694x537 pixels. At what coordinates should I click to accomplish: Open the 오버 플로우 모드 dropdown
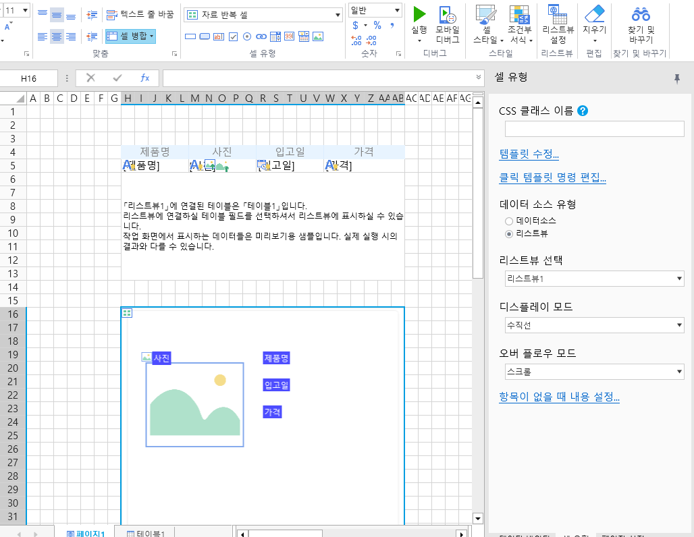point(594,372)
